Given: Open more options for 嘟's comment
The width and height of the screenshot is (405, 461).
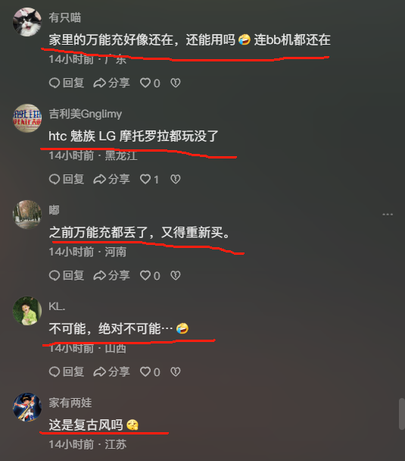Looking at the screenshot, I should [388, 215].
